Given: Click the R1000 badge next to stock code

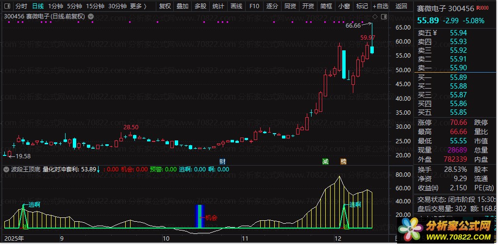Looking at the screenshot, I should 483,8.
